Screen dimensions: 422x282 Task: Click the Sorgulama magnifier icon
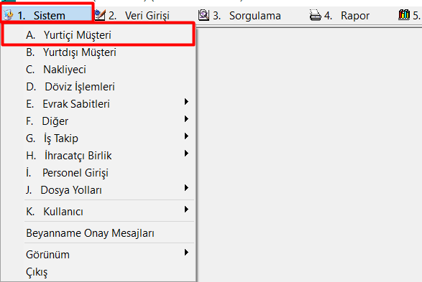tap(203, 15)
